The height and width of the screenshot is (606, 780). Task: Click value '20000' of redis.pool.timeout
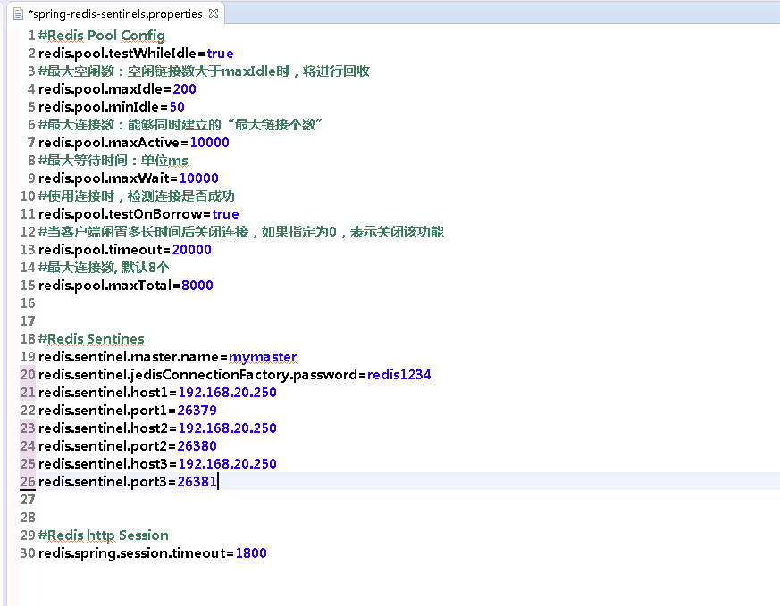[191, 250]
